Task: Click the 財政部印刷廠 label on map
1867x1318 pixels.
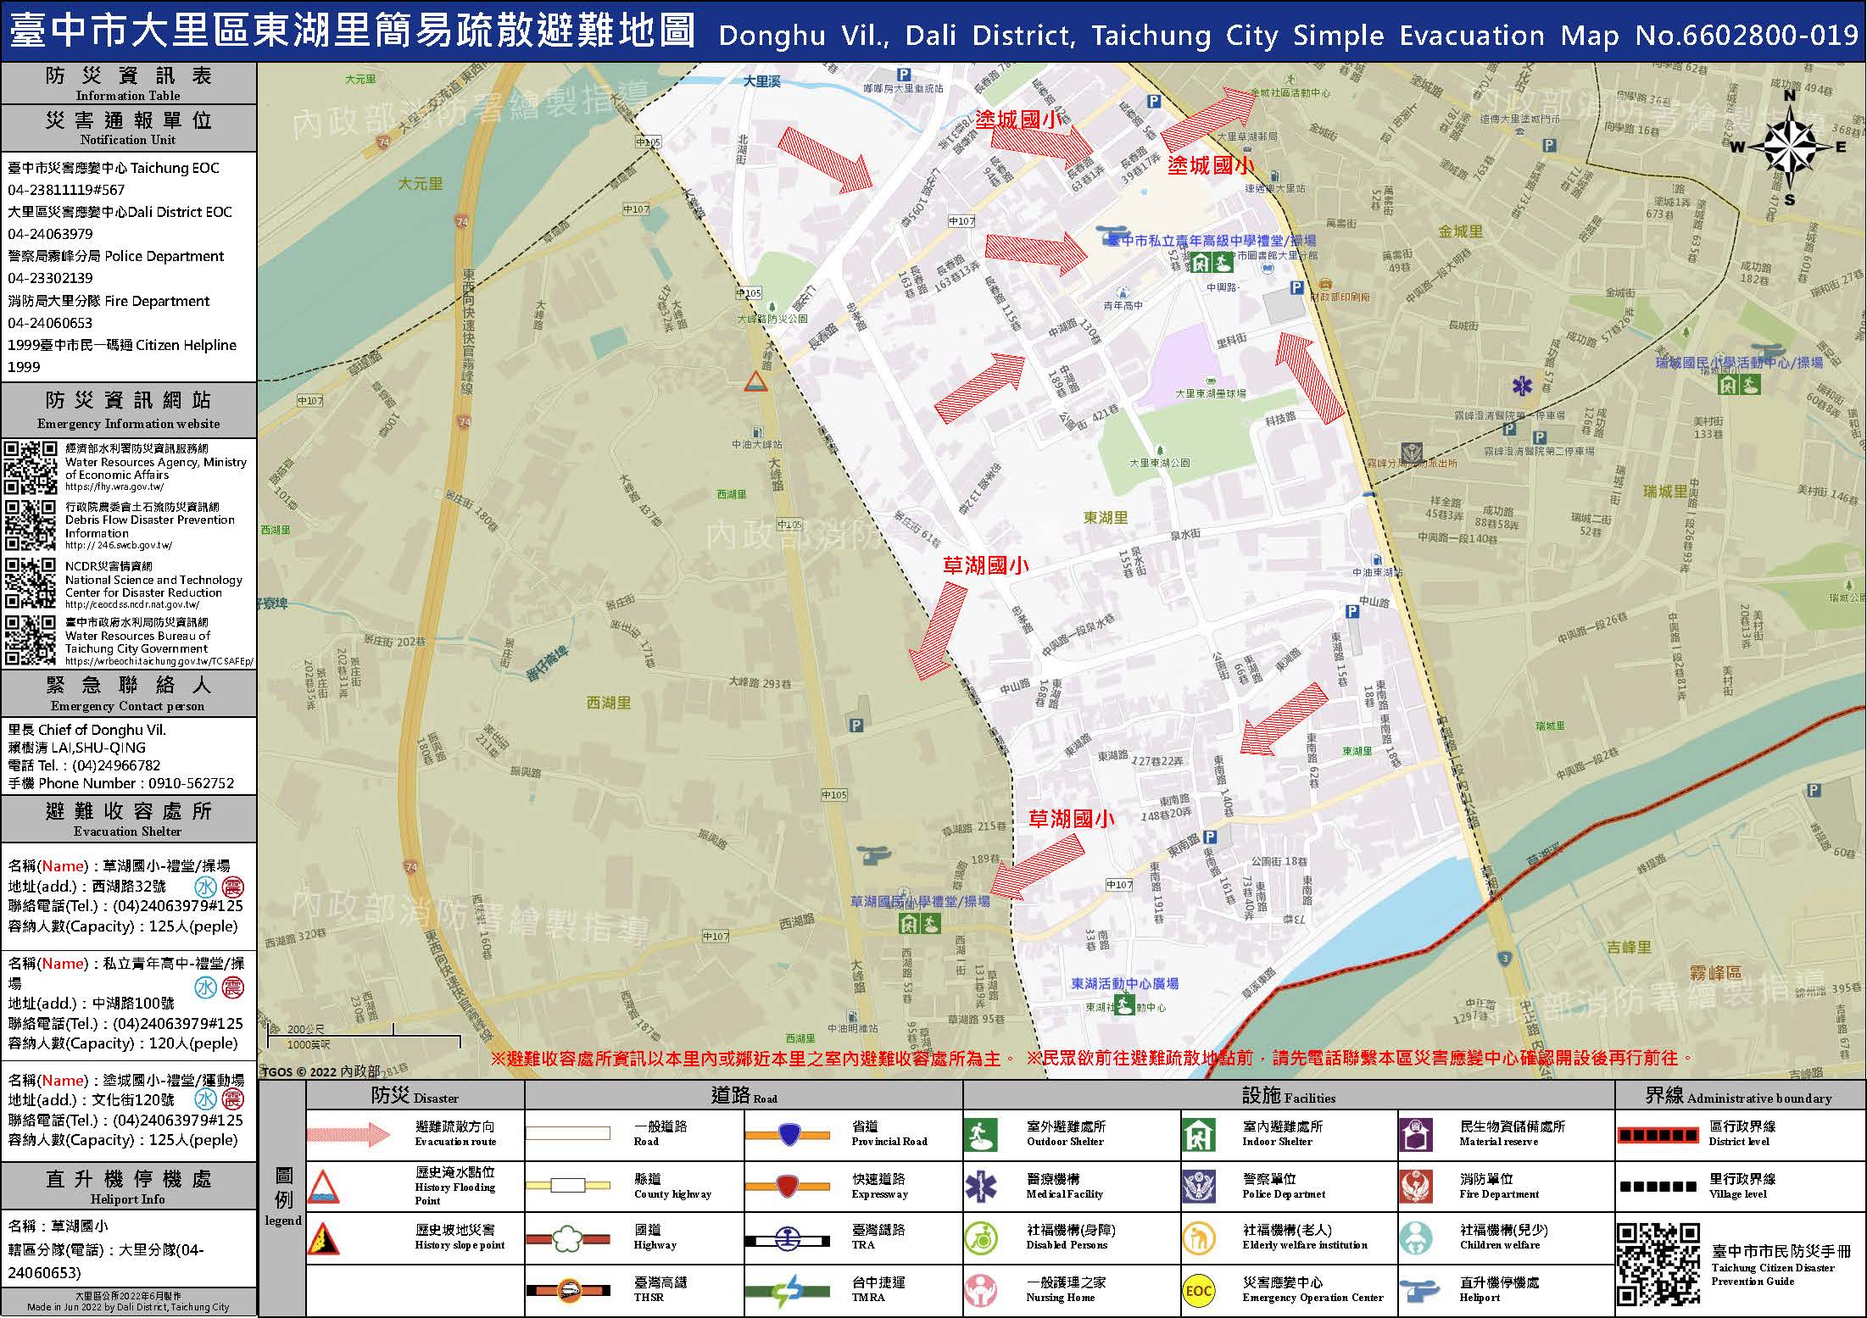Action: 1340,298
